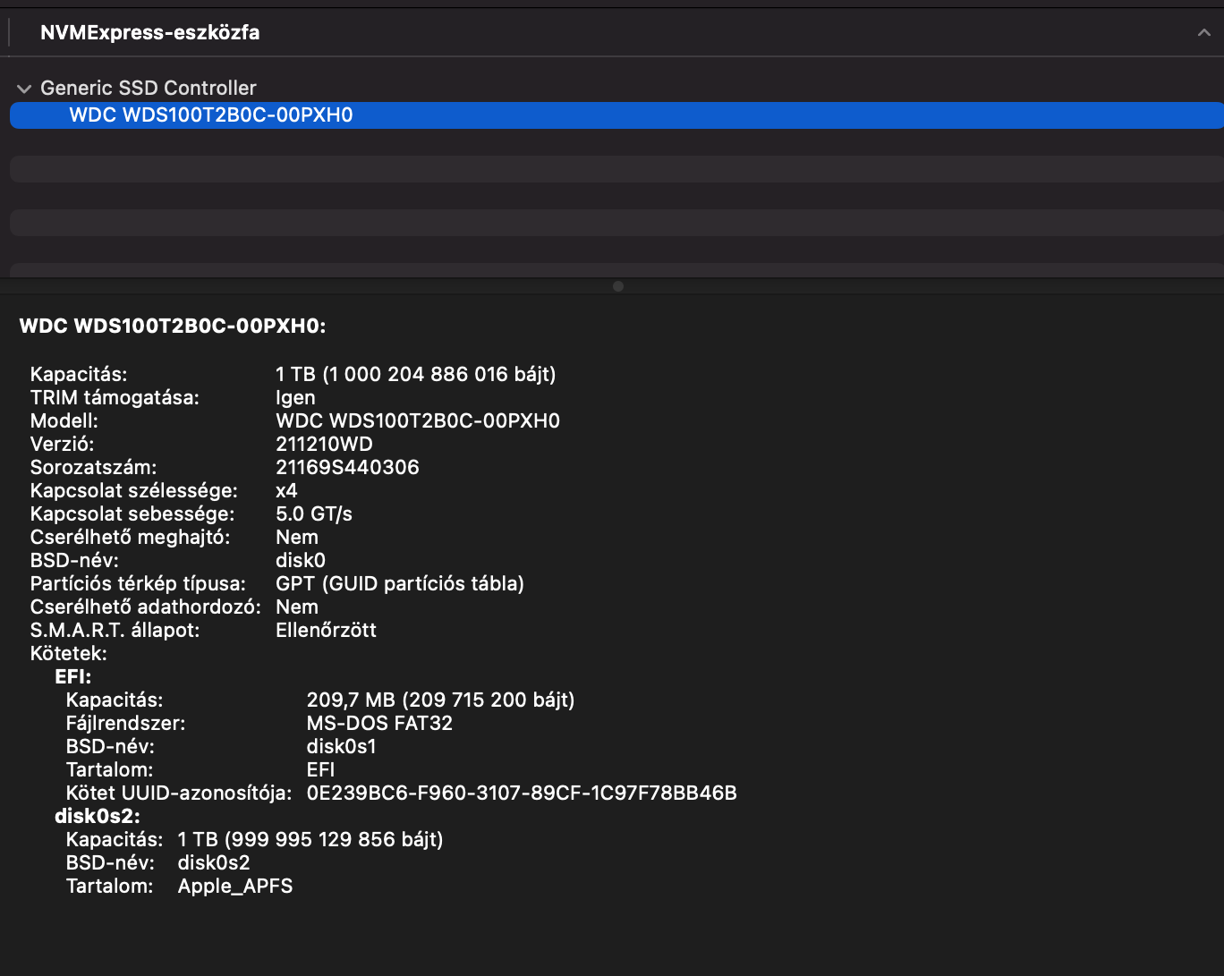Click the Kapcsolat sebessége: label
Screen dimensions: 1224x976
132,513
